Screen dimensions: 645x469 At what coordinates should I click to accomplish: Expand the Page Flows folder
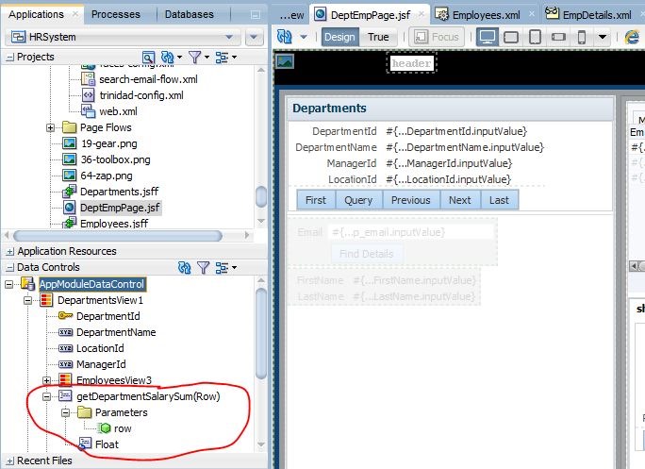coord(50,127)
